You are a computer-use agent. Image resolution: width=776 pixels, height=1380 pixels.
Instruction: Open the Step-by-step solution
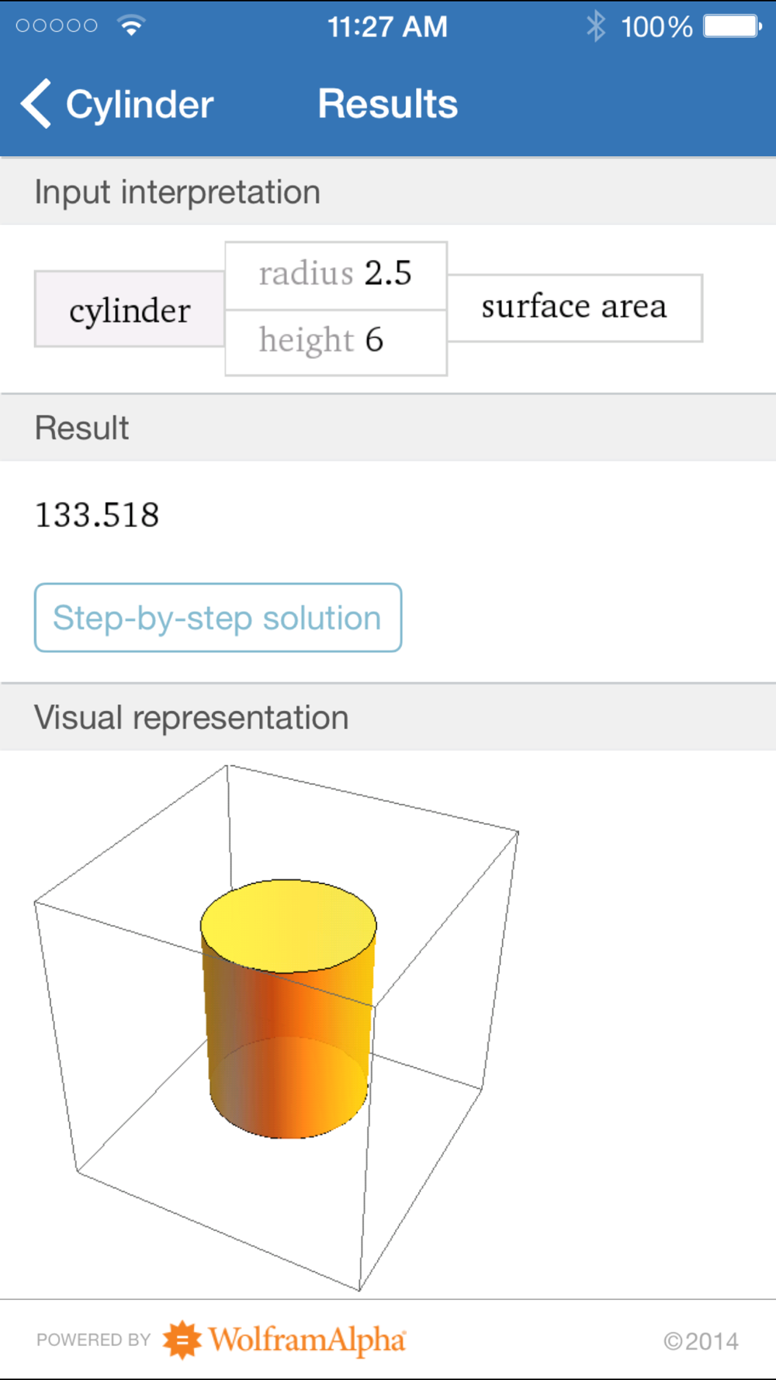218,618
